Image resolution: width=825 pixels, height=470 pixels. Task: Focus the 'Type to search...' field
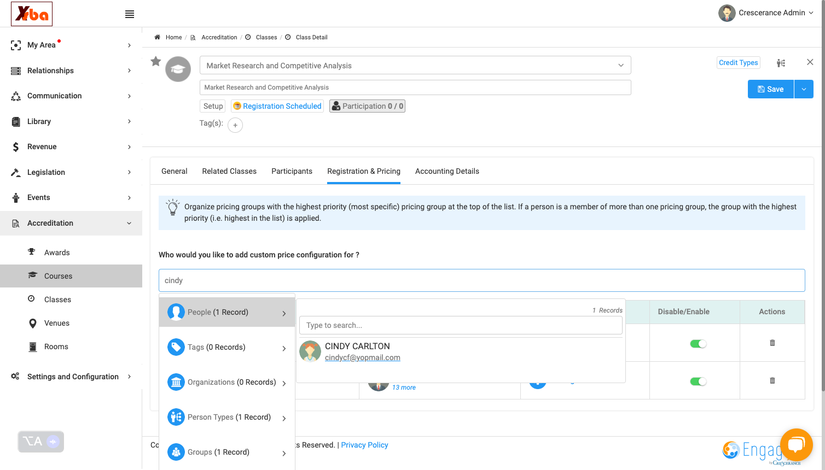[461, 325]
